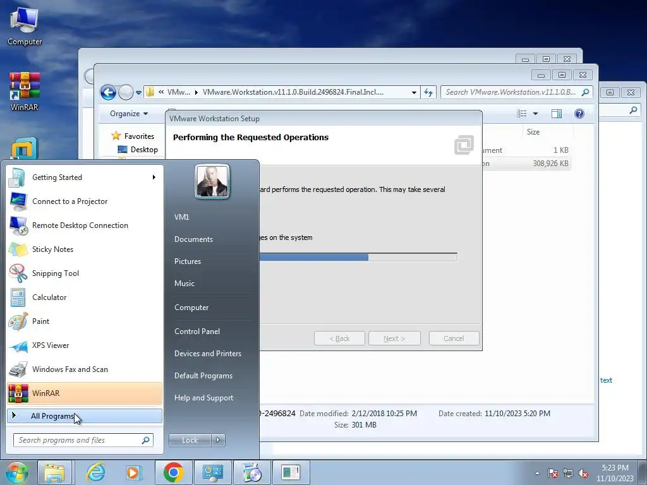Screen dimensions: 647x485
Task: Open Pictures from Start menu
Action: tap(188, 261)
